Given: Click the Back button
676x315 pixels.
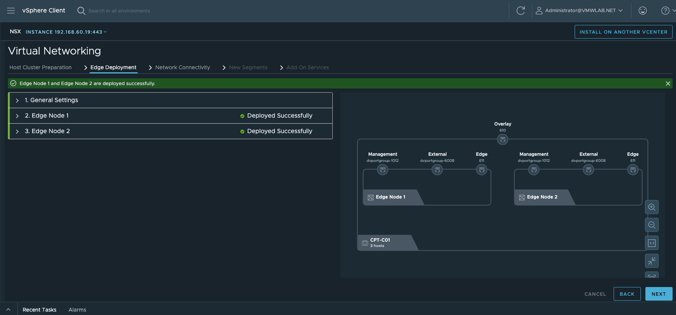Looking at the screenshot, I should [627, 294].
